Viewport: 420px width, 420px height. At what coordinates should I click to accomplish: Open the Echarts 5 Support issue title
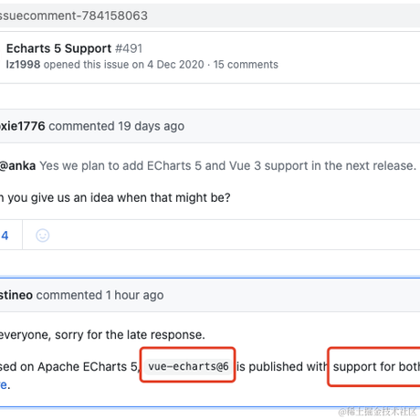point(59,48)
